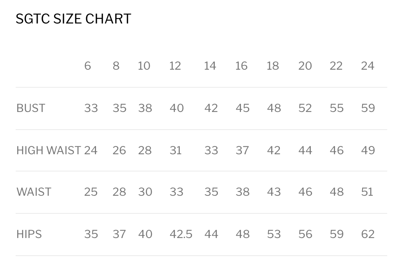Click the WAIST row label
Image resolution: width=417 pixels, height=267 pixels.
click(x=34, y=192)
